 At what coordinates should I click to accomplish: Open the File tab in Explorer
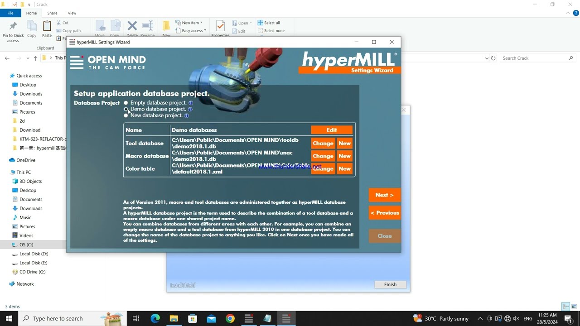click(10, 13)
